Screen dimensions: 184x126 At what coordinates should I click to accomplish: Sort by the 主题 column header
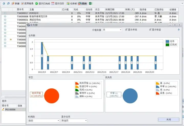[45, 9]
